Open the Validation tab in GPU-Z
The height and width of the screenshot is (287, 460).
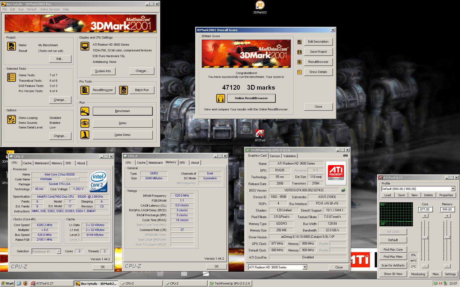[x=289, y=156]
